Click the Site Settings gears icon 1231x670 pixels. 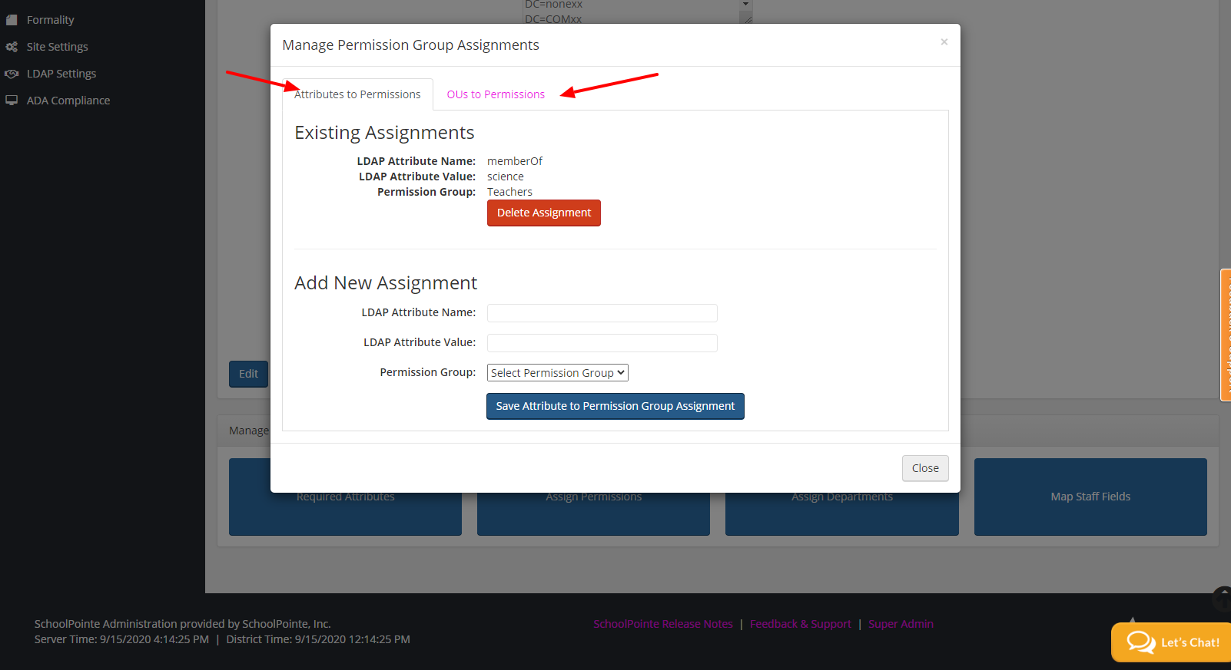tap(12, 47)
